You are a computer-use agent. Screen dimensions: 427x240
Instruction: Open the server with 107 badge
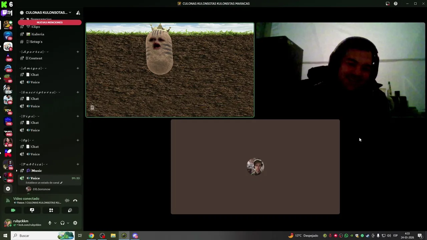click(8, 68)
